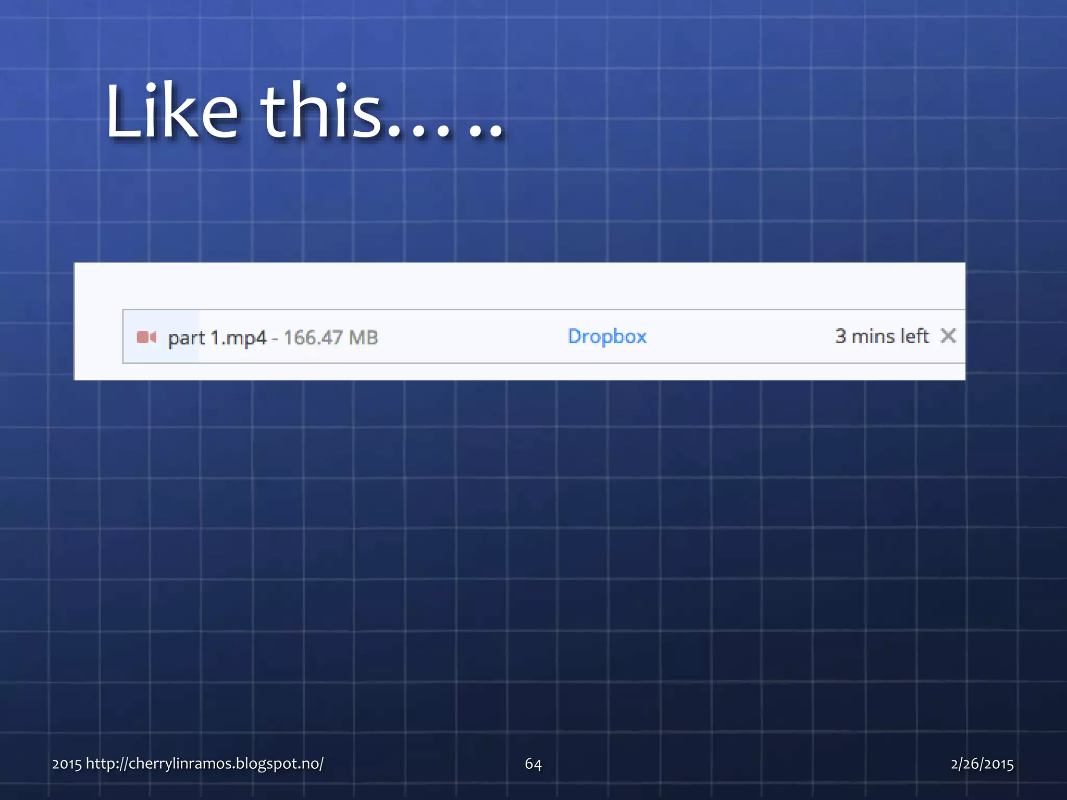Viewport: 1067px width, 800px height.
Task: Click empty upload row area right of Dropbox
Action: tap(740, 336)
